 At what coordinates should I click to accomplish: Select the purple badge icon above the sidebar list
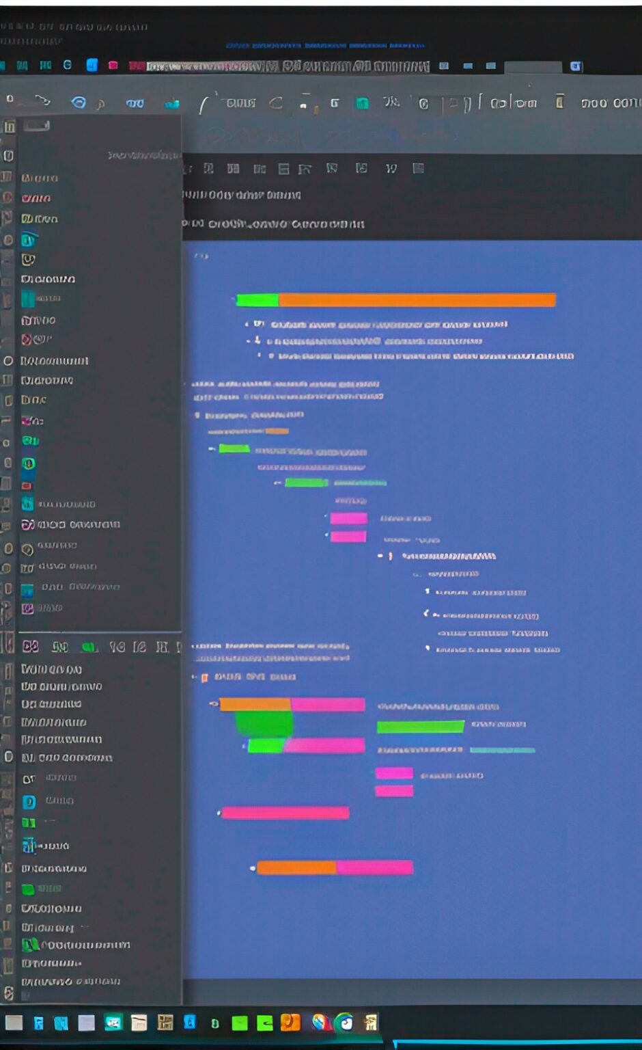pyautogui.click(x=30, y=646)
